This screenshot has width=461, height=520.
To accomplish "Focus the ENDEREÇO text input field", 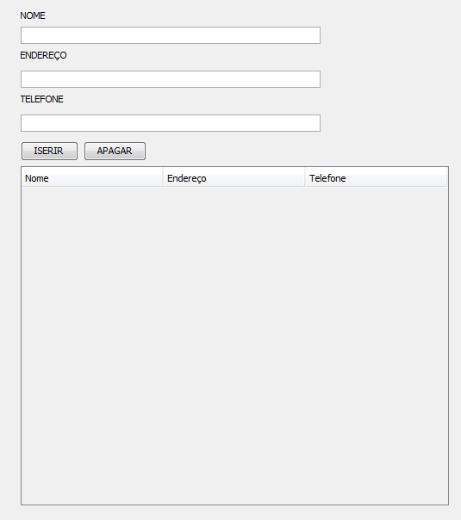I will (171, 79).
